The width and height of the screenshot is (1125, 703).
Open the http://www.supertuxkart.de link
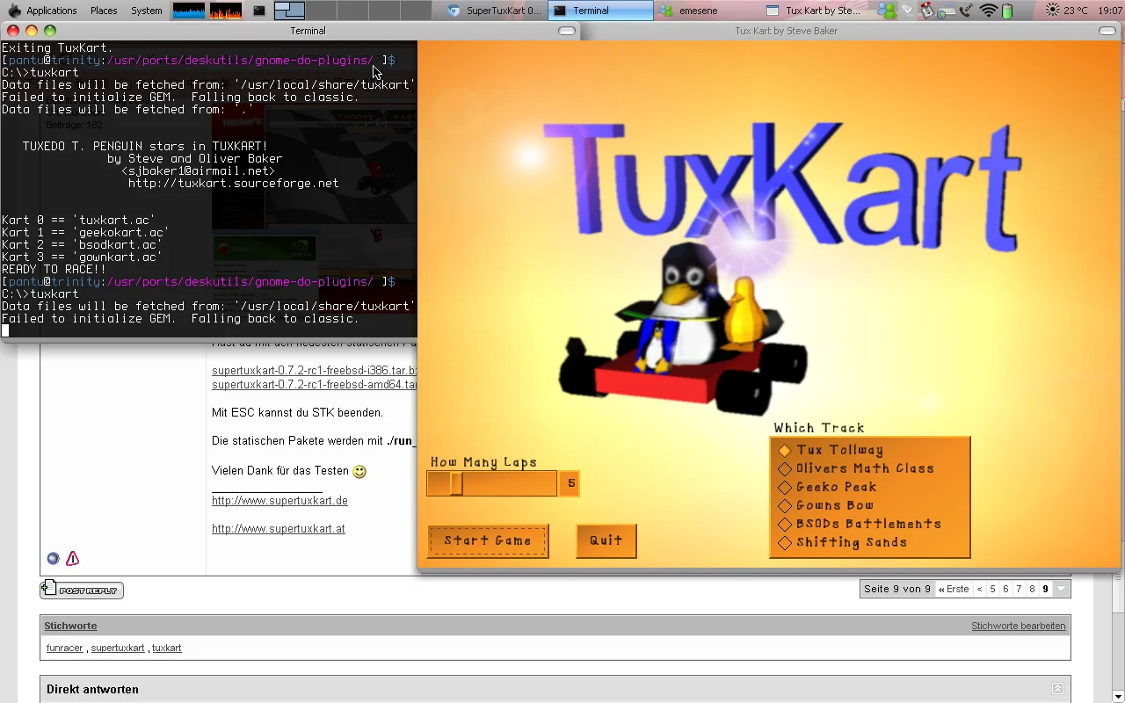(279, 501)
